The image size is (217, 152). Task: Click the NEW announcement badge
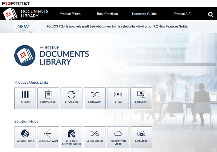pyautogui.click(x=23, y=27)
